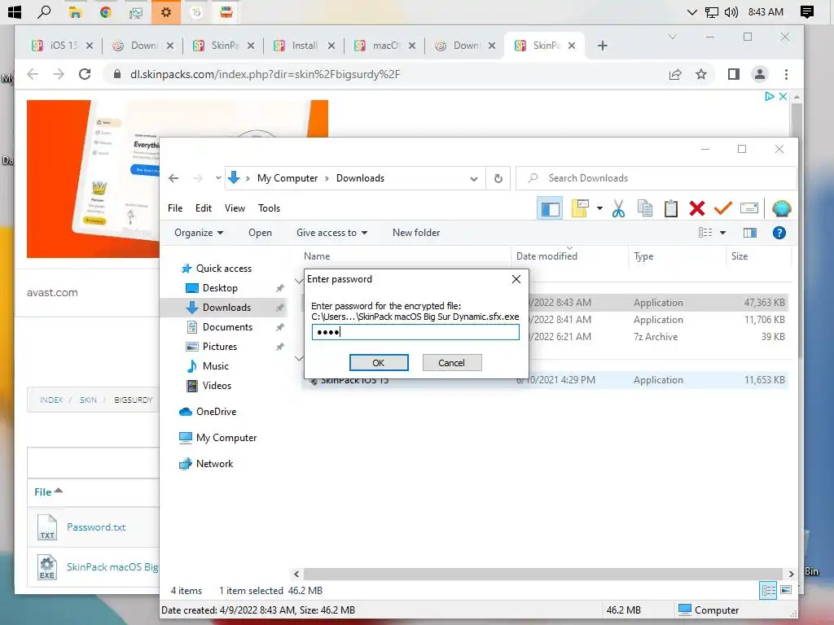The image size is (834, 625).
Task: Click New folder button
Action: coord(416,233)
